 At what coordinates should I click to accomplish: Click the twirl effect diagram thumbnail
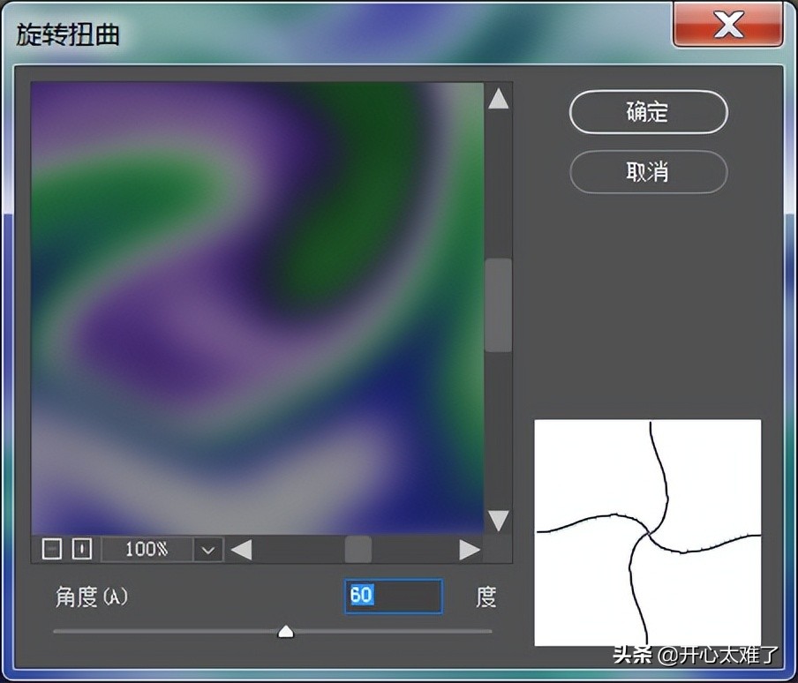point(648,532)
